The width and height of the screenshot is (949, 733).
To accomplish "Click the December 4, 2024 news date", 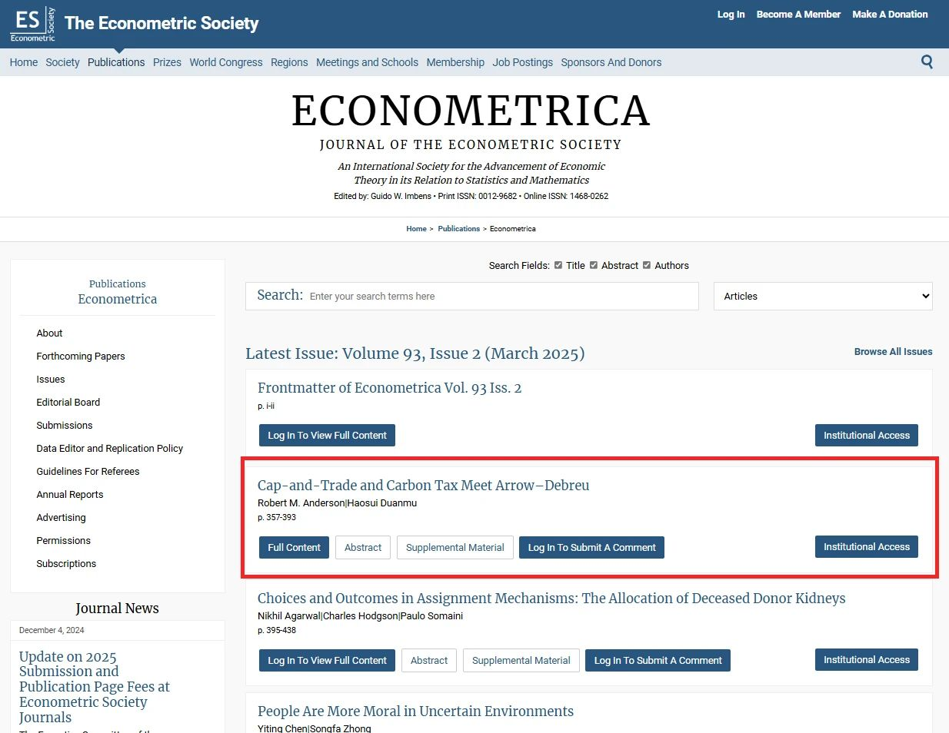I will coord(52,630).
